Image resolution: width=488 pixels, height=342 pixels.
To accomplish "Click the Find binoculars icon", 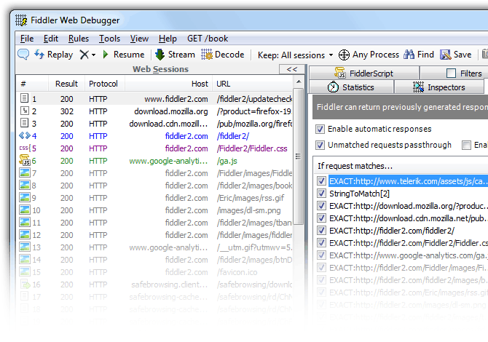I will tap(409, 55).
